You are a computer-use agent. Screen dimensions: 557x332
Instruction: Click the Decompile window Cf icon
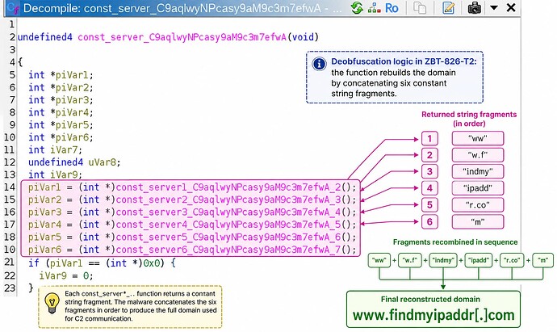click(x=13, y=8)
